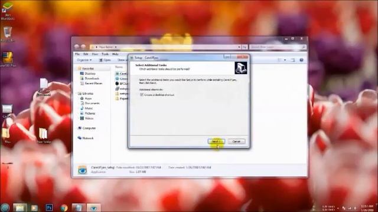Expand the Organize dropdown in Explorer toolbar
Viewport: 378px width, 212px height.
[84, 60]
